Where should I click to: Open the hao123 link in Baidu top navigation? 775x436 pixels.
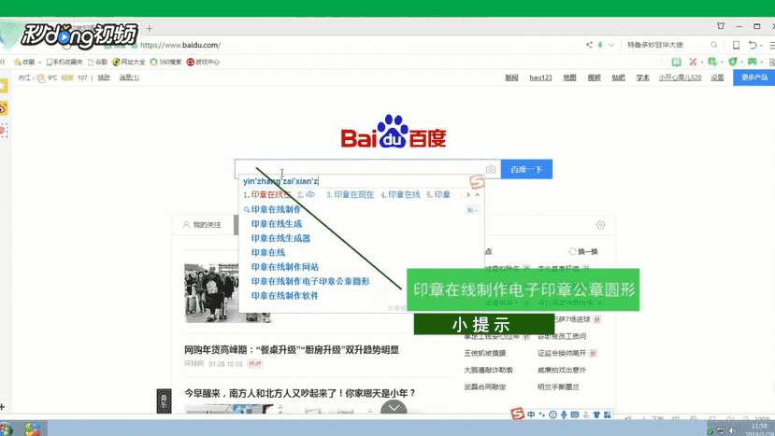tap(540, 77)
